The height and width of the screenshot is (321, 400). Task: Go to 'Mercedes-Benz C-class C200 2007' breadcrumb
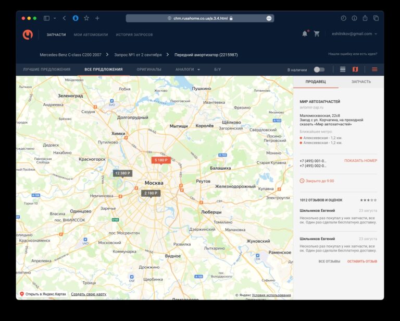point(70,55)
